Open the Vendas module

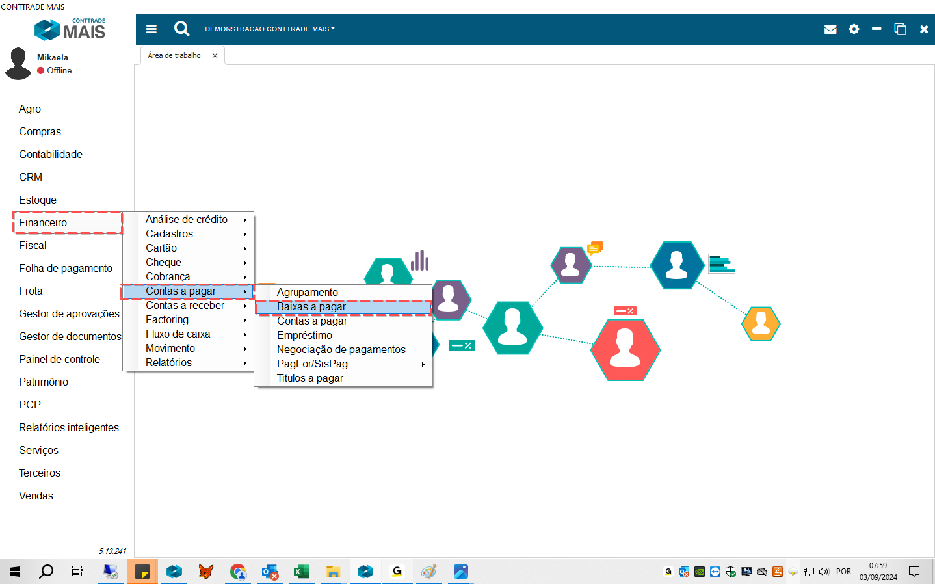pos(36,496)
